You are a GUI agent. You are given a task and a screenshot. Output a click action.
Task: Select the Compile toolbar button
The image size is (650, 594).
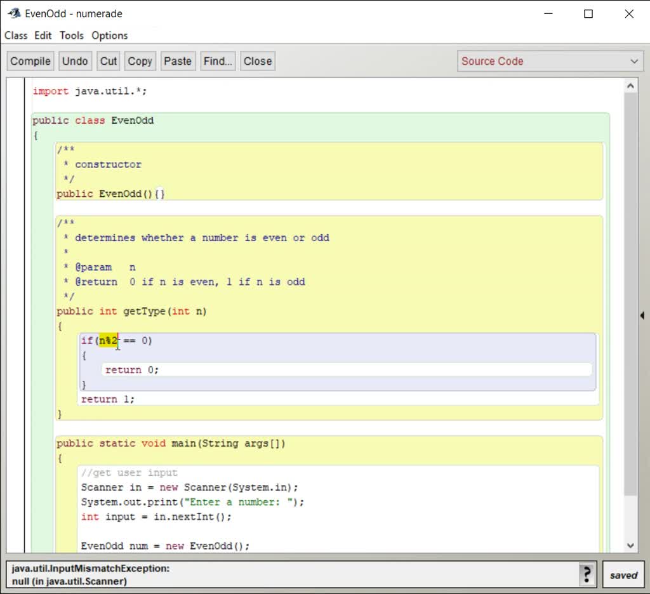(x=29, y=61)
